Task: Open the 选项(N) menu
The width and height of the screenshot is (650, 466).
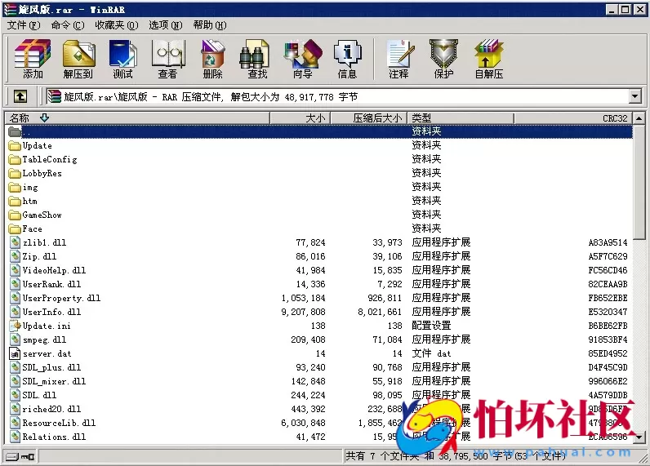Action: [166, 25]
